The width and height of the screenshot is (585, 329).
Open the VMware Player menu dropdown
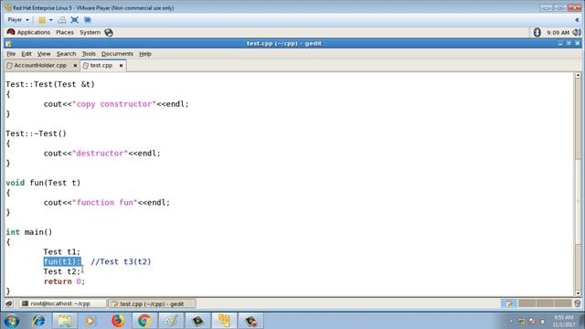pos(18,20)
